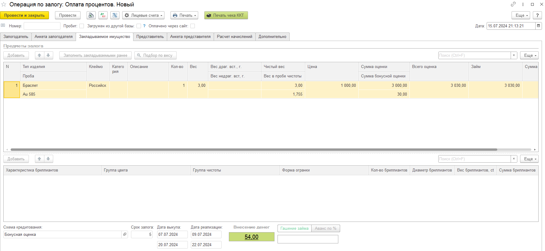The image size is (545, 251).
Task: Open document structure hierarchy icon
Action: pyautogui.click(x=115, y=15)
